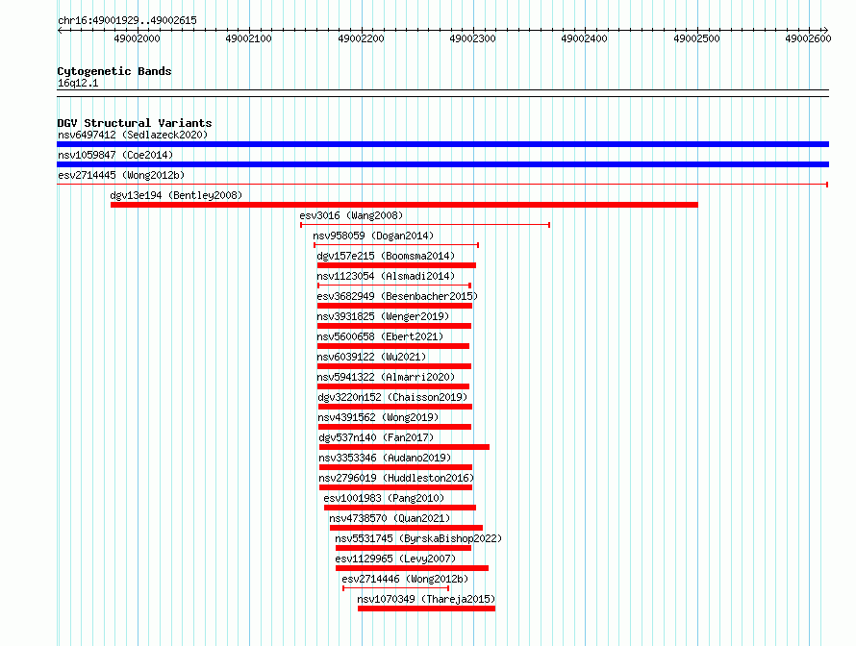Open the dgv157e215 (Boomsma2014) label

(x=386, y=256)
